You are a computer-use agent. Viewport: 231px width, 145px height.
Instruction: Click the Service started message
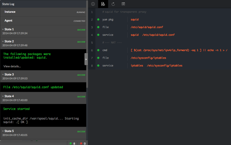click(16, 109)
